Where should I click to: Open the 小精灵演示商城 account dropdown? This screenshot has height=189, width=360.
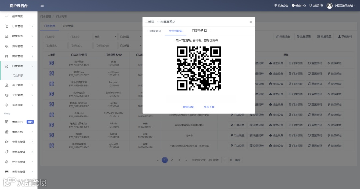(345, 6)
